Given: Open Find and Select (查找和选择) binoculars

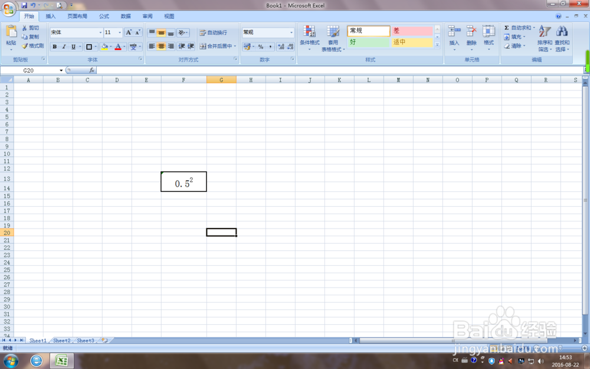Looking at the screenshot, I should 562,38.
